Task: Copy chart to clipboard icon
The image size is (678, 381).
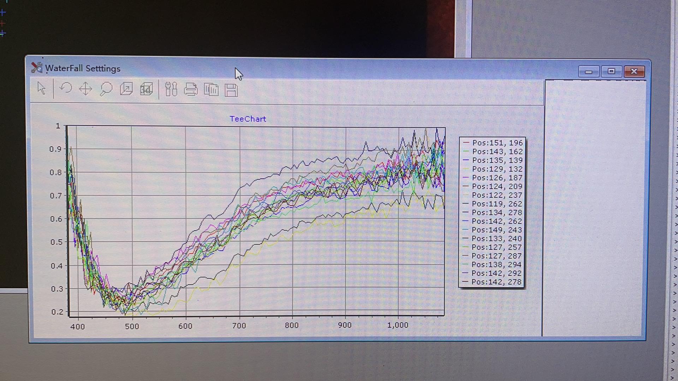Action: click(211, 90)
